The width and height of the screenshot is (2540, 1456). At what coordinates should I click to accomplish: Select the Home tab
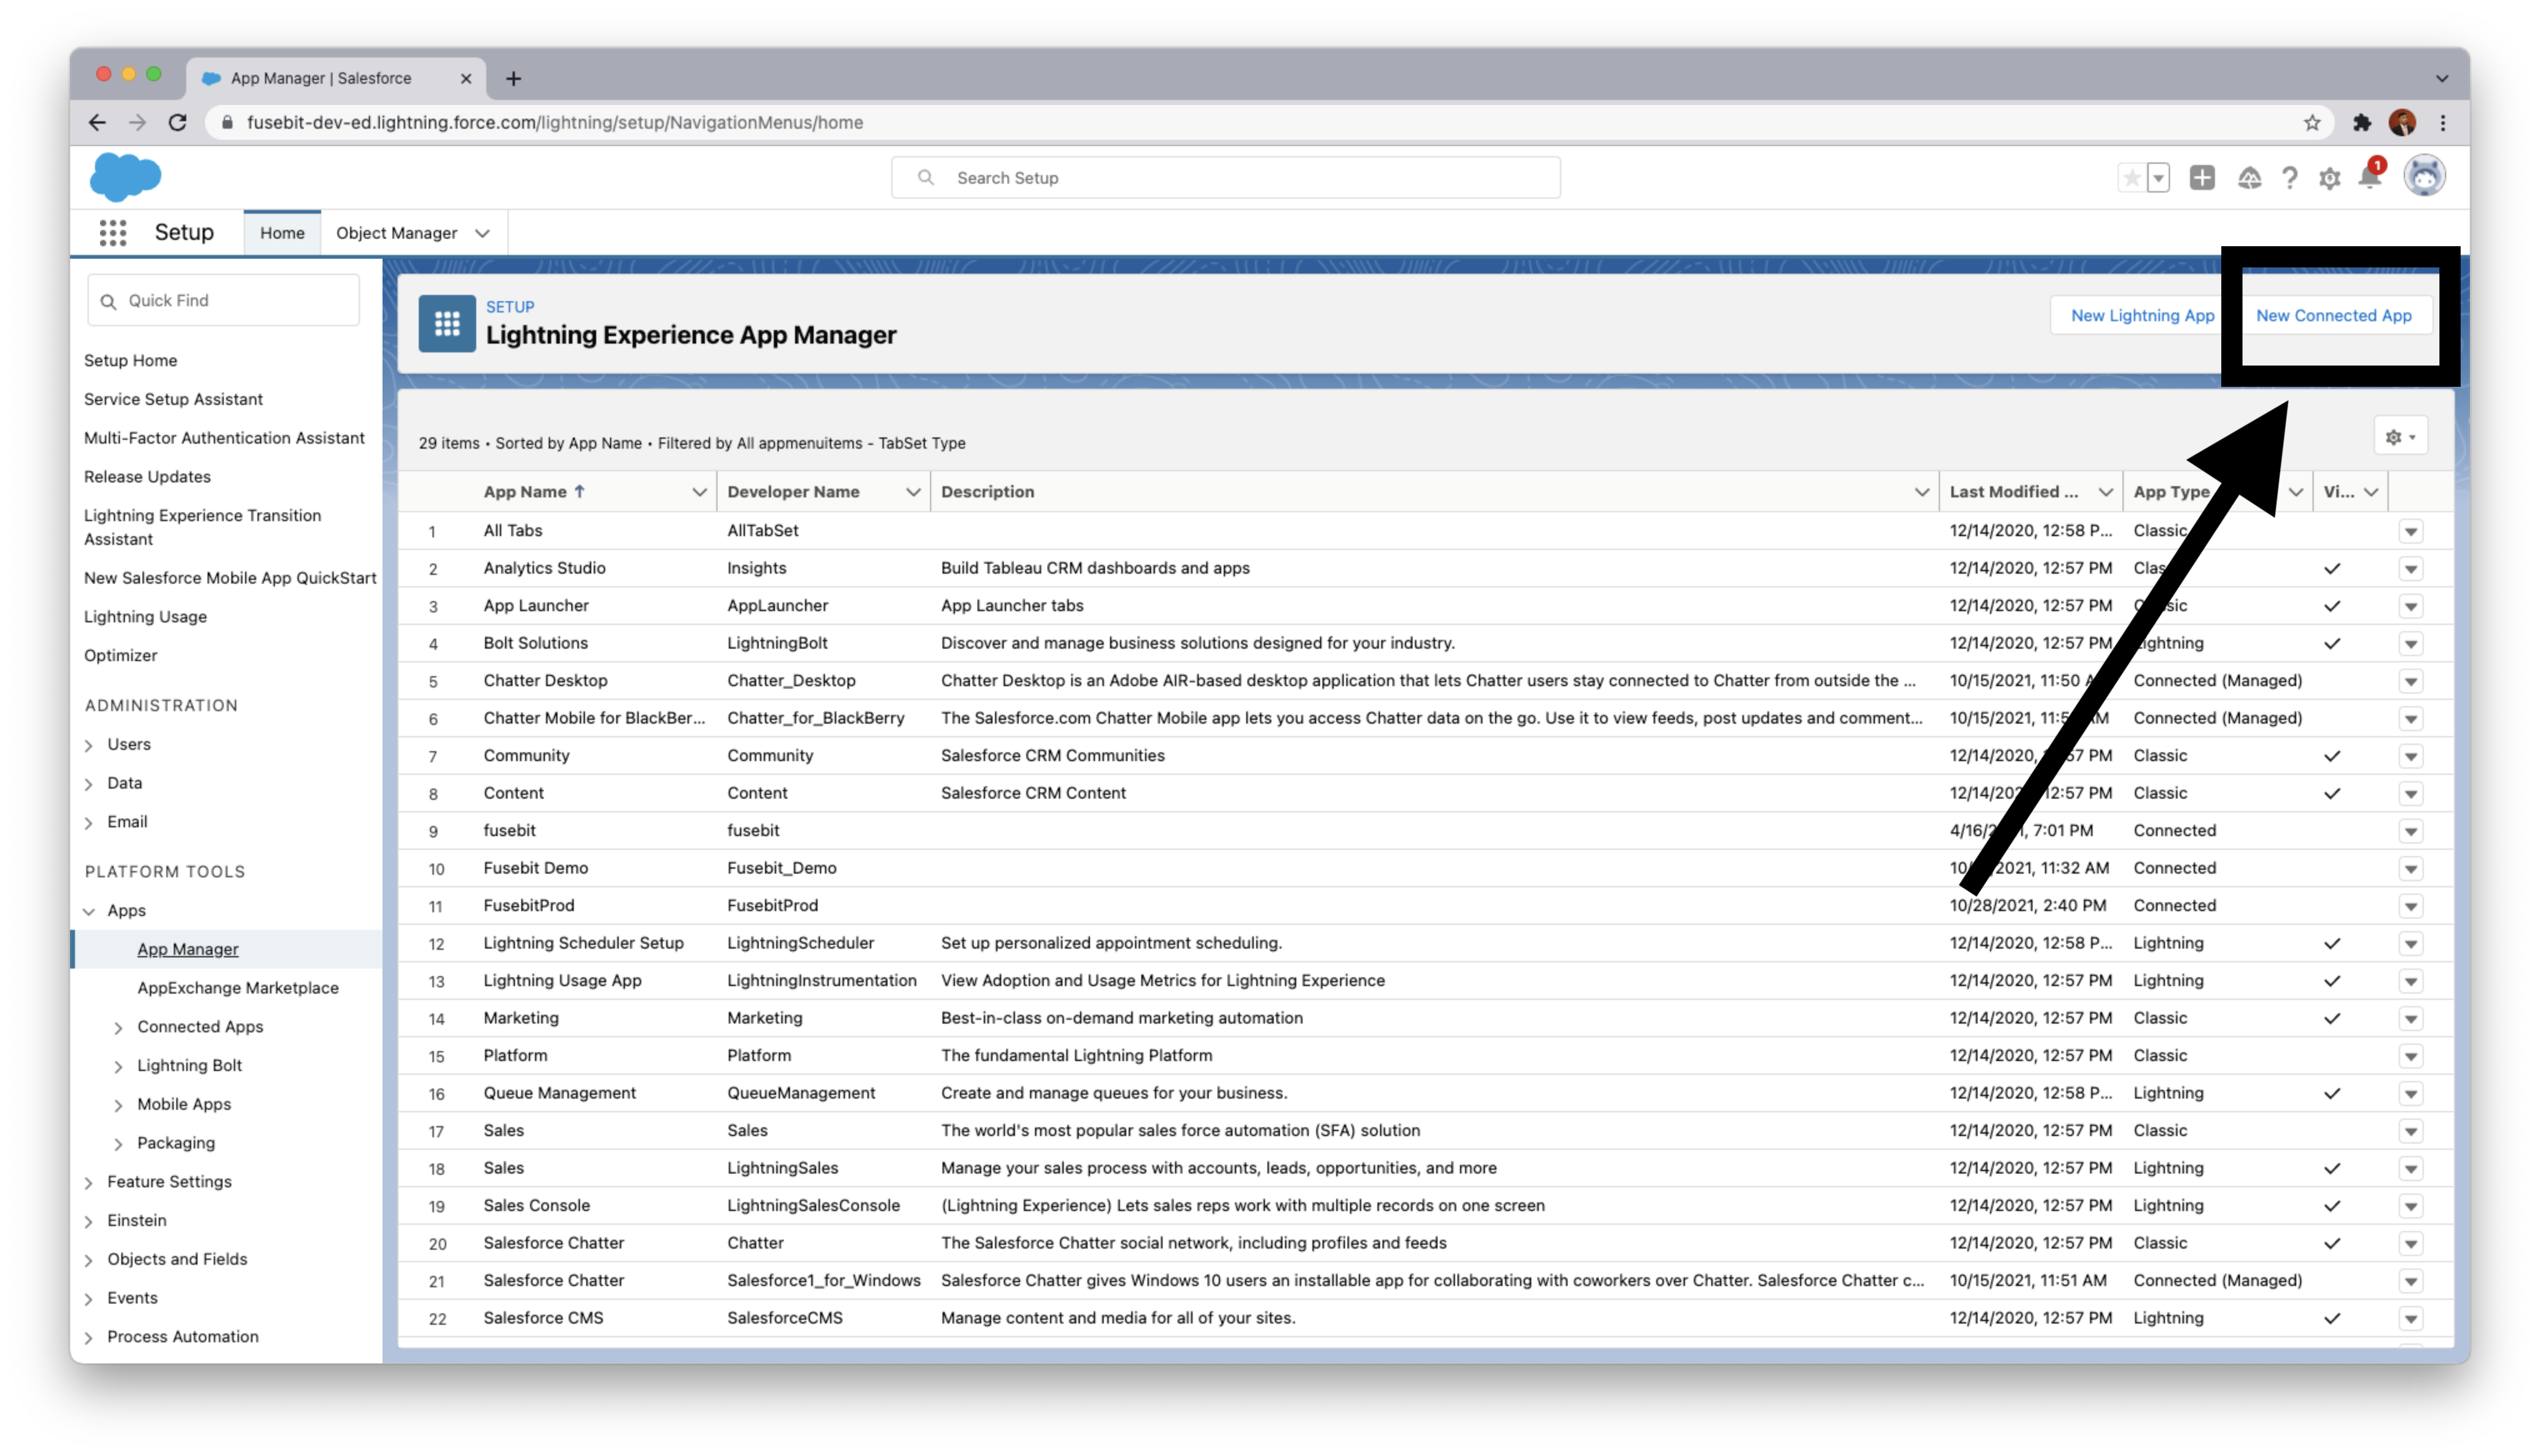pos(282,233)
